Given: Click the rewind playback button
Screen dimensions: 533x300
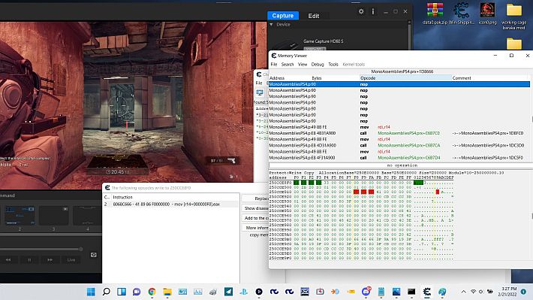Looking at the screenshot, I should pyautogui.click(x=8, y=260).
